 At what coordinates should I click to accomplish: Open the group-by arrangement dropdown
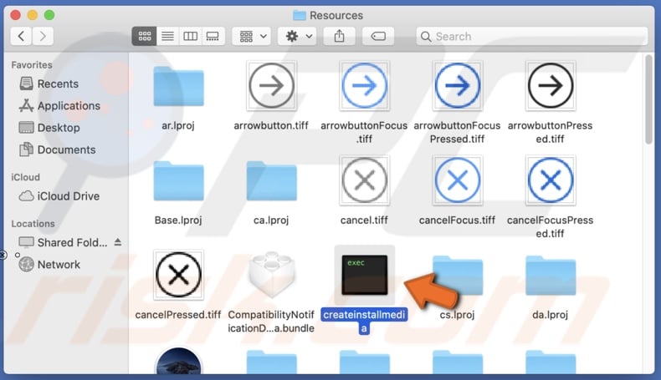coord(252,36)
